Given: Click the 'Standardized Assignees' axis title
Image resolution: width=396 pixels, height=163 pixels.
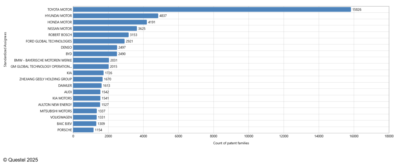Looking at the screenshot, I should pyautogui.click(x=5, y=50).
